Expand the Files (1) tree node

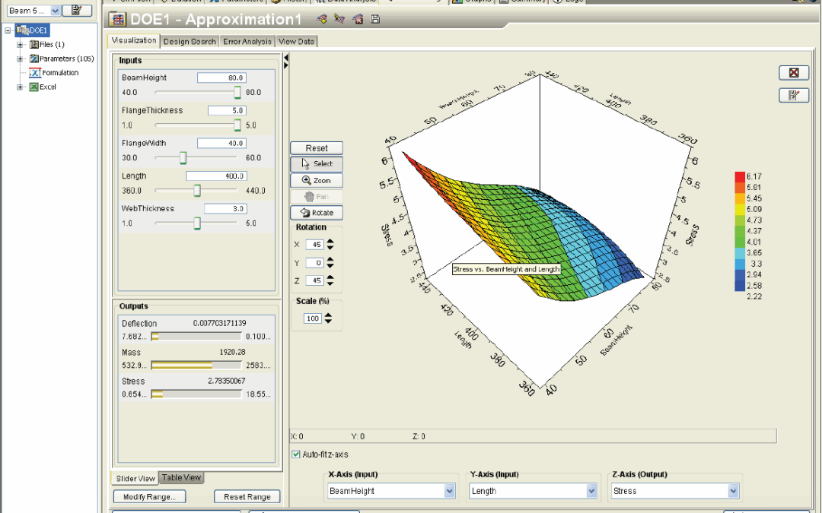(x=20, y=45)
